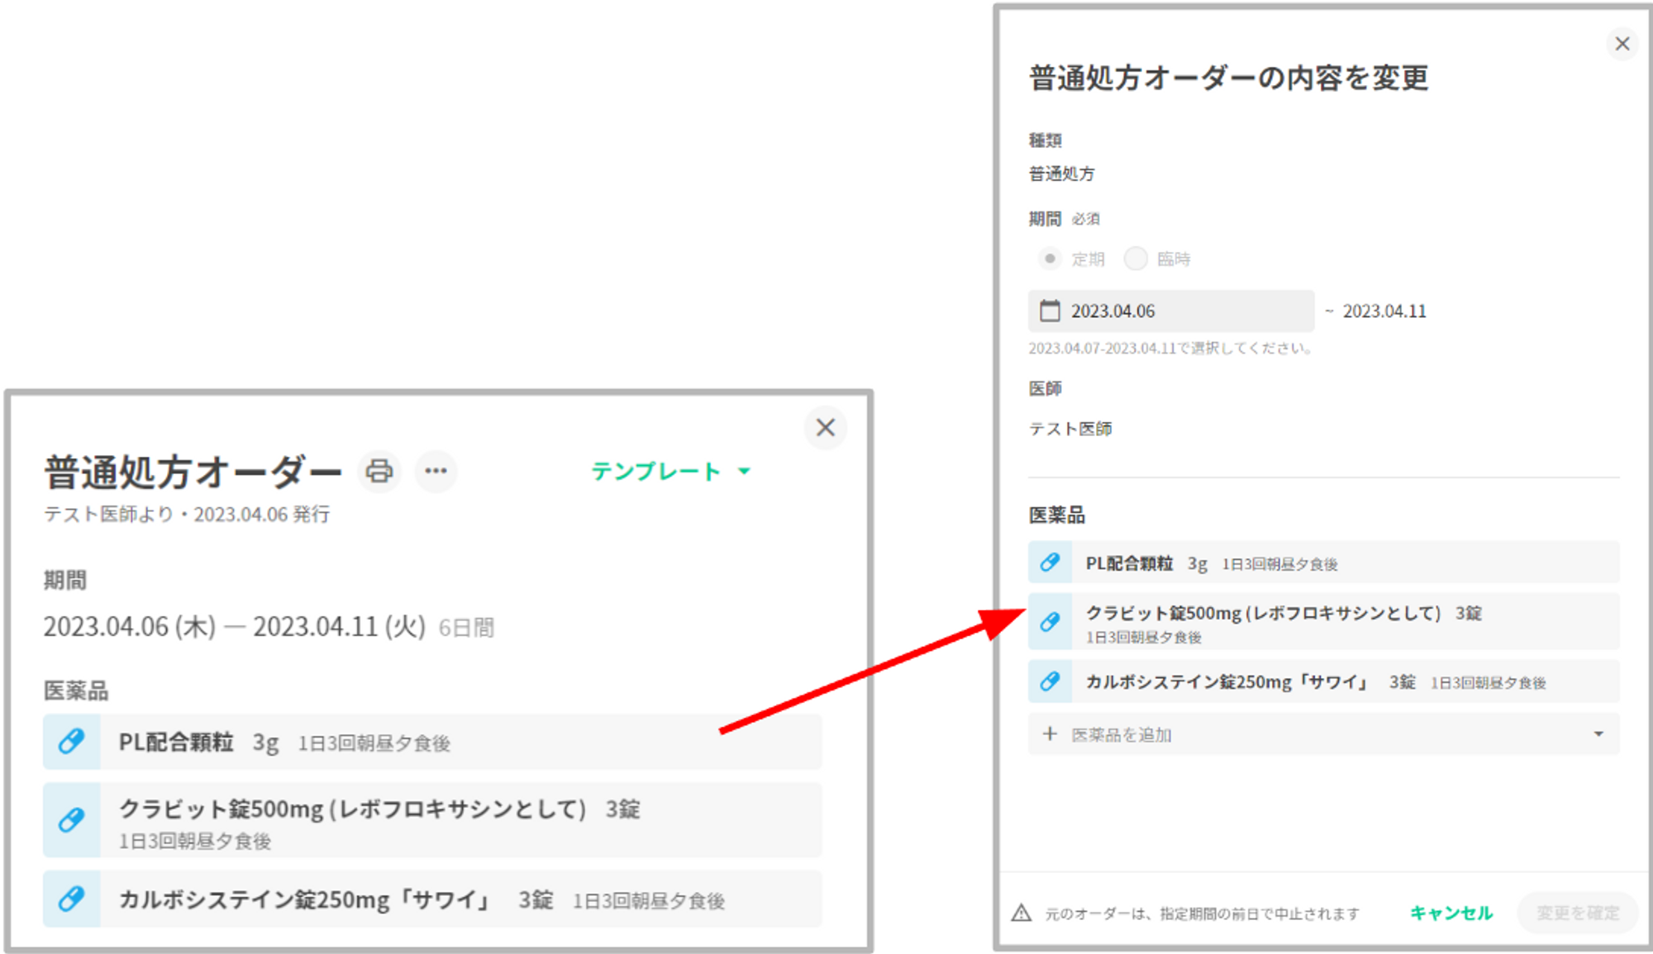Click pill icon for クラビット錠500mg in edit dialog
This screenshot has width=1653, height=954.
(x=1050, y=622)
